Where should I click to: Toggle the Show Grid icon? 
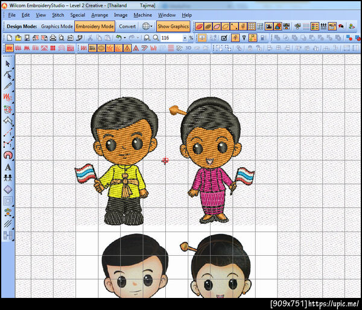(x=252, y=27)
